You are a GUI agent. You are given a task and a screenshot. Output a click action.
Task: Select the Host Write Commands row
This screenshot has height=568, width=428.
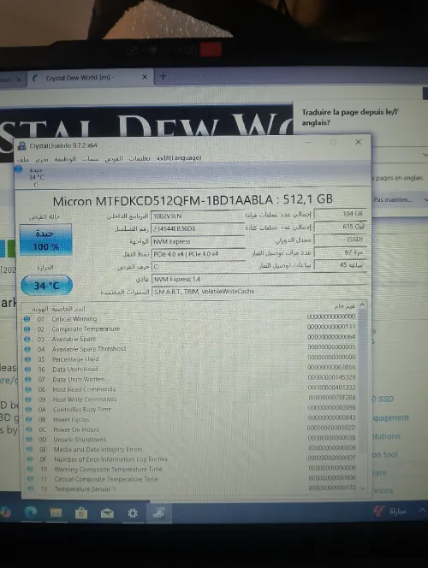[191, 399]
